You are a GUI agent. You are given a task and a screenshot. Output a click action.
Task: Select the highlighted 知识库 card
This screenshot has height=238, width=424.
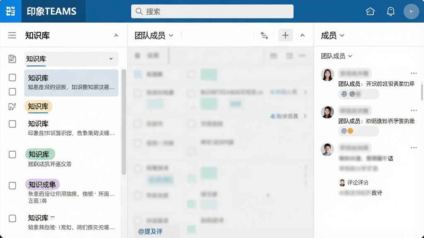click(71, 83)
